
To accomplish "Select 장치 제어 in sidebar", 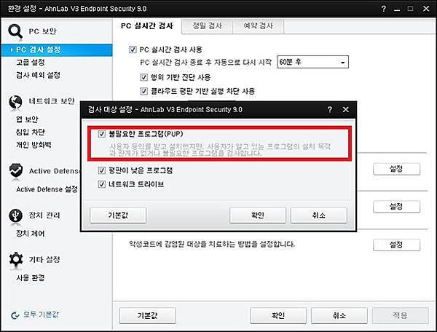I will coord(31,233).
